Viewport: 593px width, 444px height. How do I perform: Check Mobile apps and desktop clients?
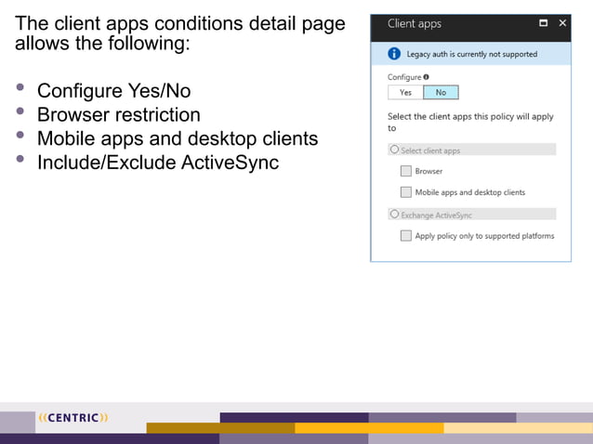(x=406, y=192)
